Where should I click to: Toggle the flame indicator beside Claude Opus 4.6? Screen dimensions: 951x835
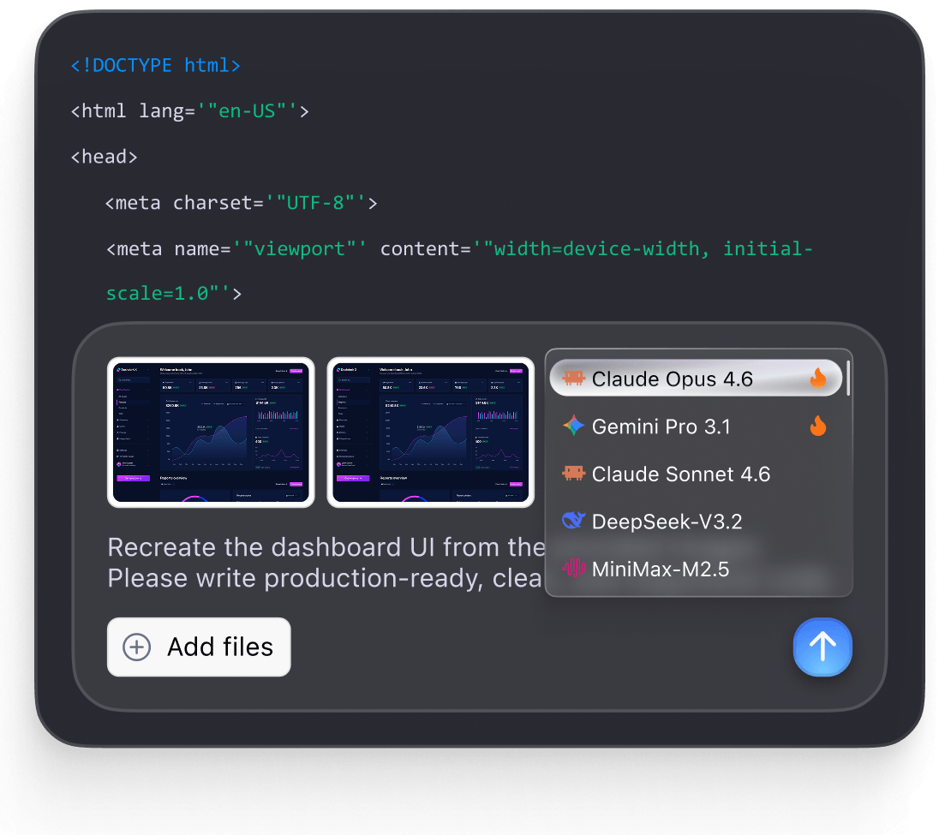pyautogui.click(x=817, y=378)
